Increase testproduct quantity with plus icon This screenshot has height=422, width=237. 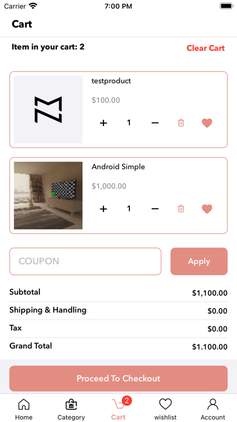103,123
